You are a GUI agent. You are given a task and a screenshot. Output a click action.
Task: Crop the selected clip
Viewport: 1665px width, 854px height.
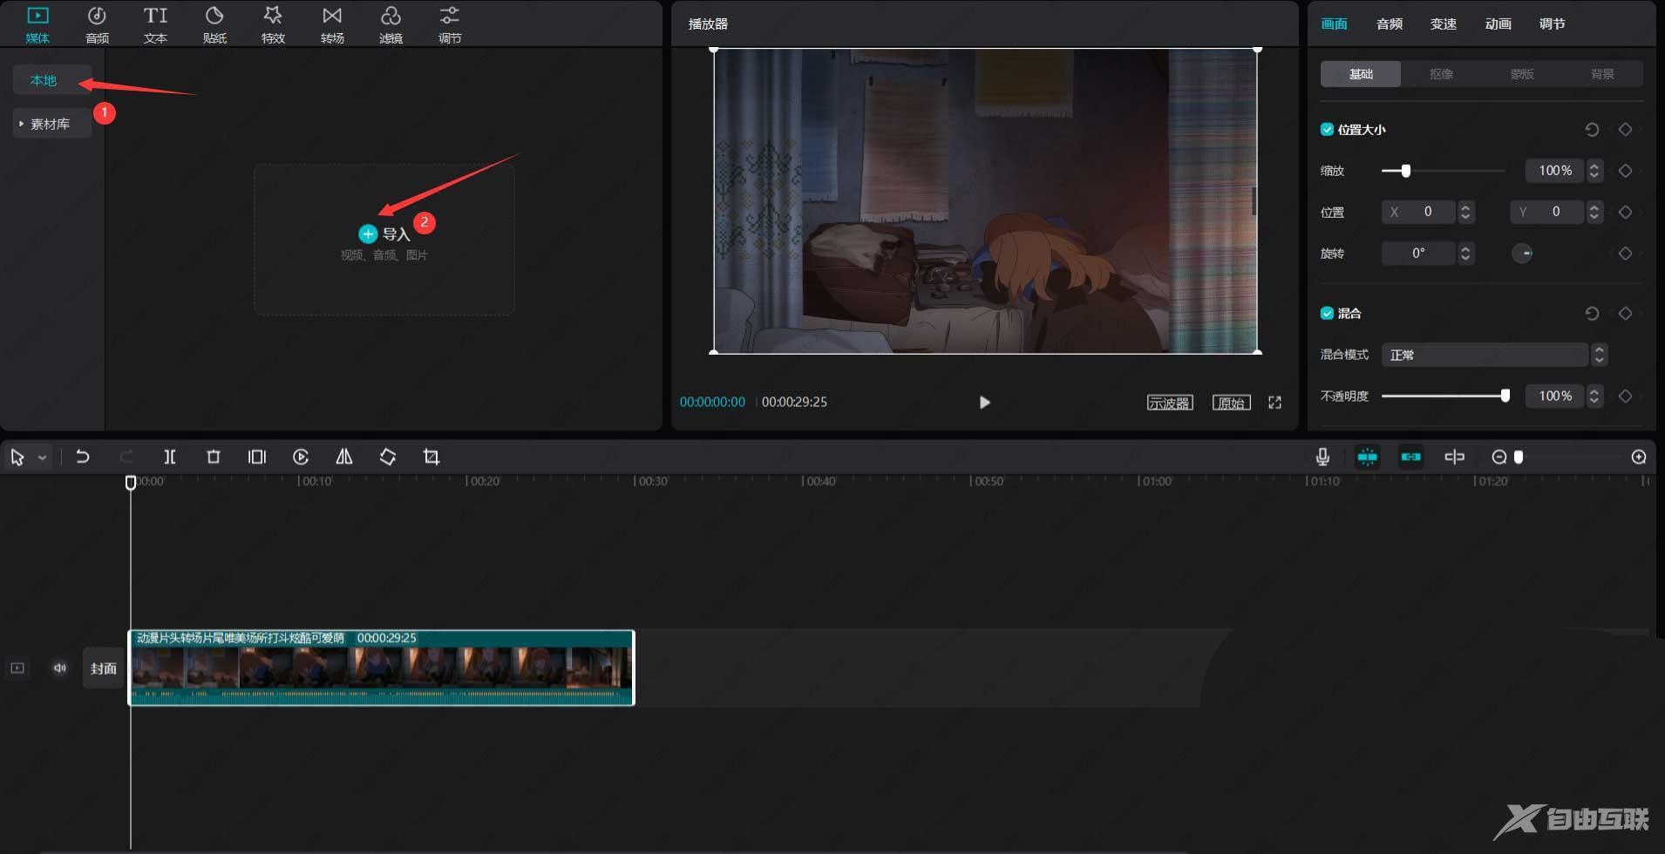(432, 457)
